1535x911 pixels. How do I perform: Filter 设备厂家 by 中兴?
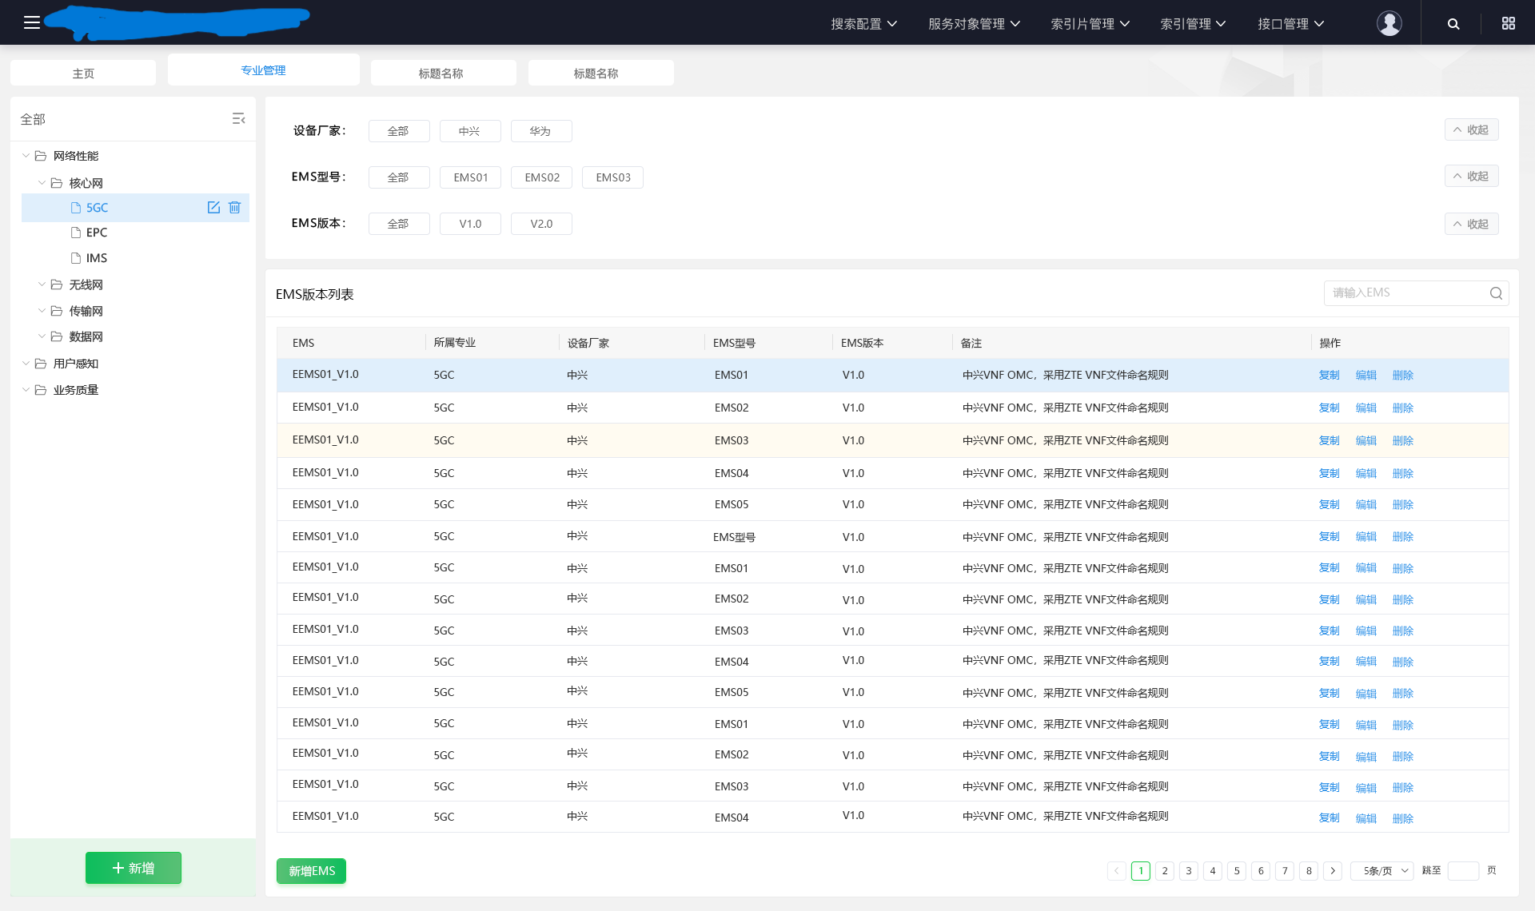(x=470, y=131)
